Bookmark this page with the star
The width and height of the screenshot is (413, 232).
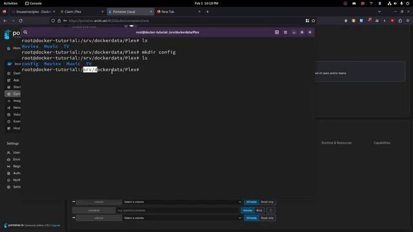pyautogui.click(x=313, y=21)
